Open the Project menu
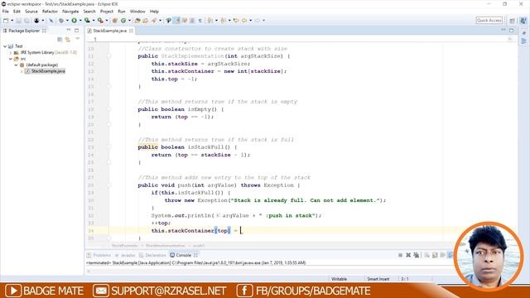This screenshot has height=298, width=530. pos(107,12)
